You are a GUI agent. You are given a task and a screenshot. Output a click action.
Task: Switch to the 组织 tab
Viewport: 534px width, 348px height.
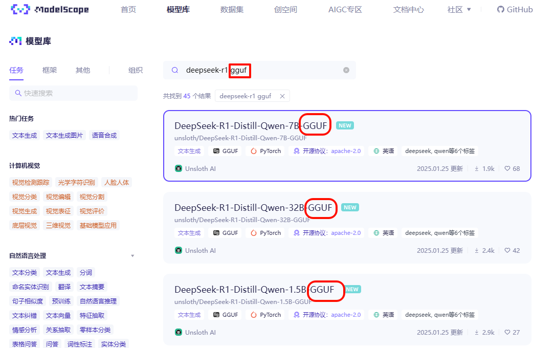[135, 70]
